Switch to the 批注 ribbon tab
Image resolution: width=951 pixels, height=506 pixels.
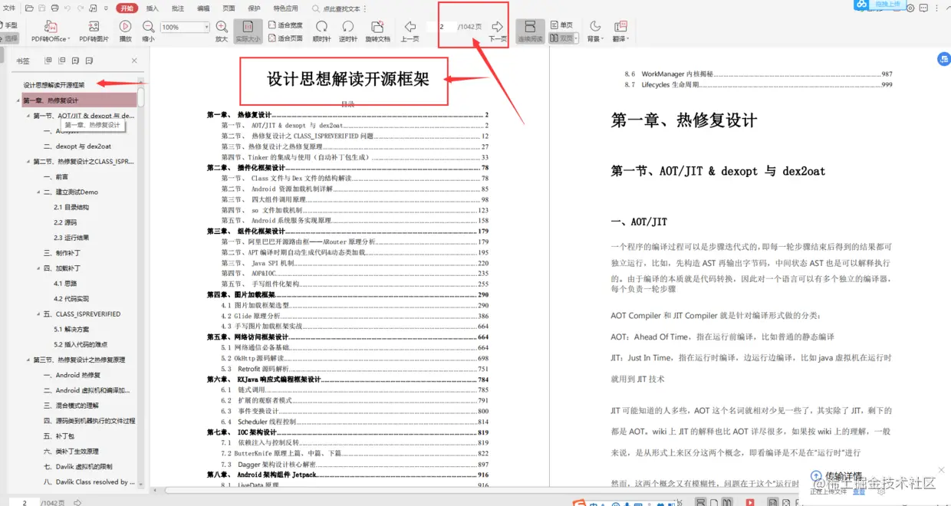[x=178, y=8]
